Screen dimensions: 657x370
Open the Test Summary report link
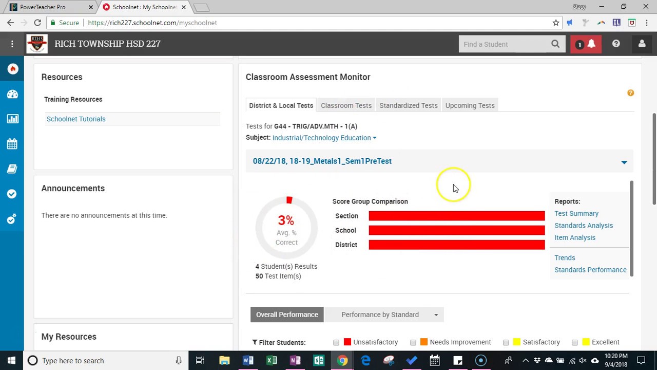click(576, 213)
